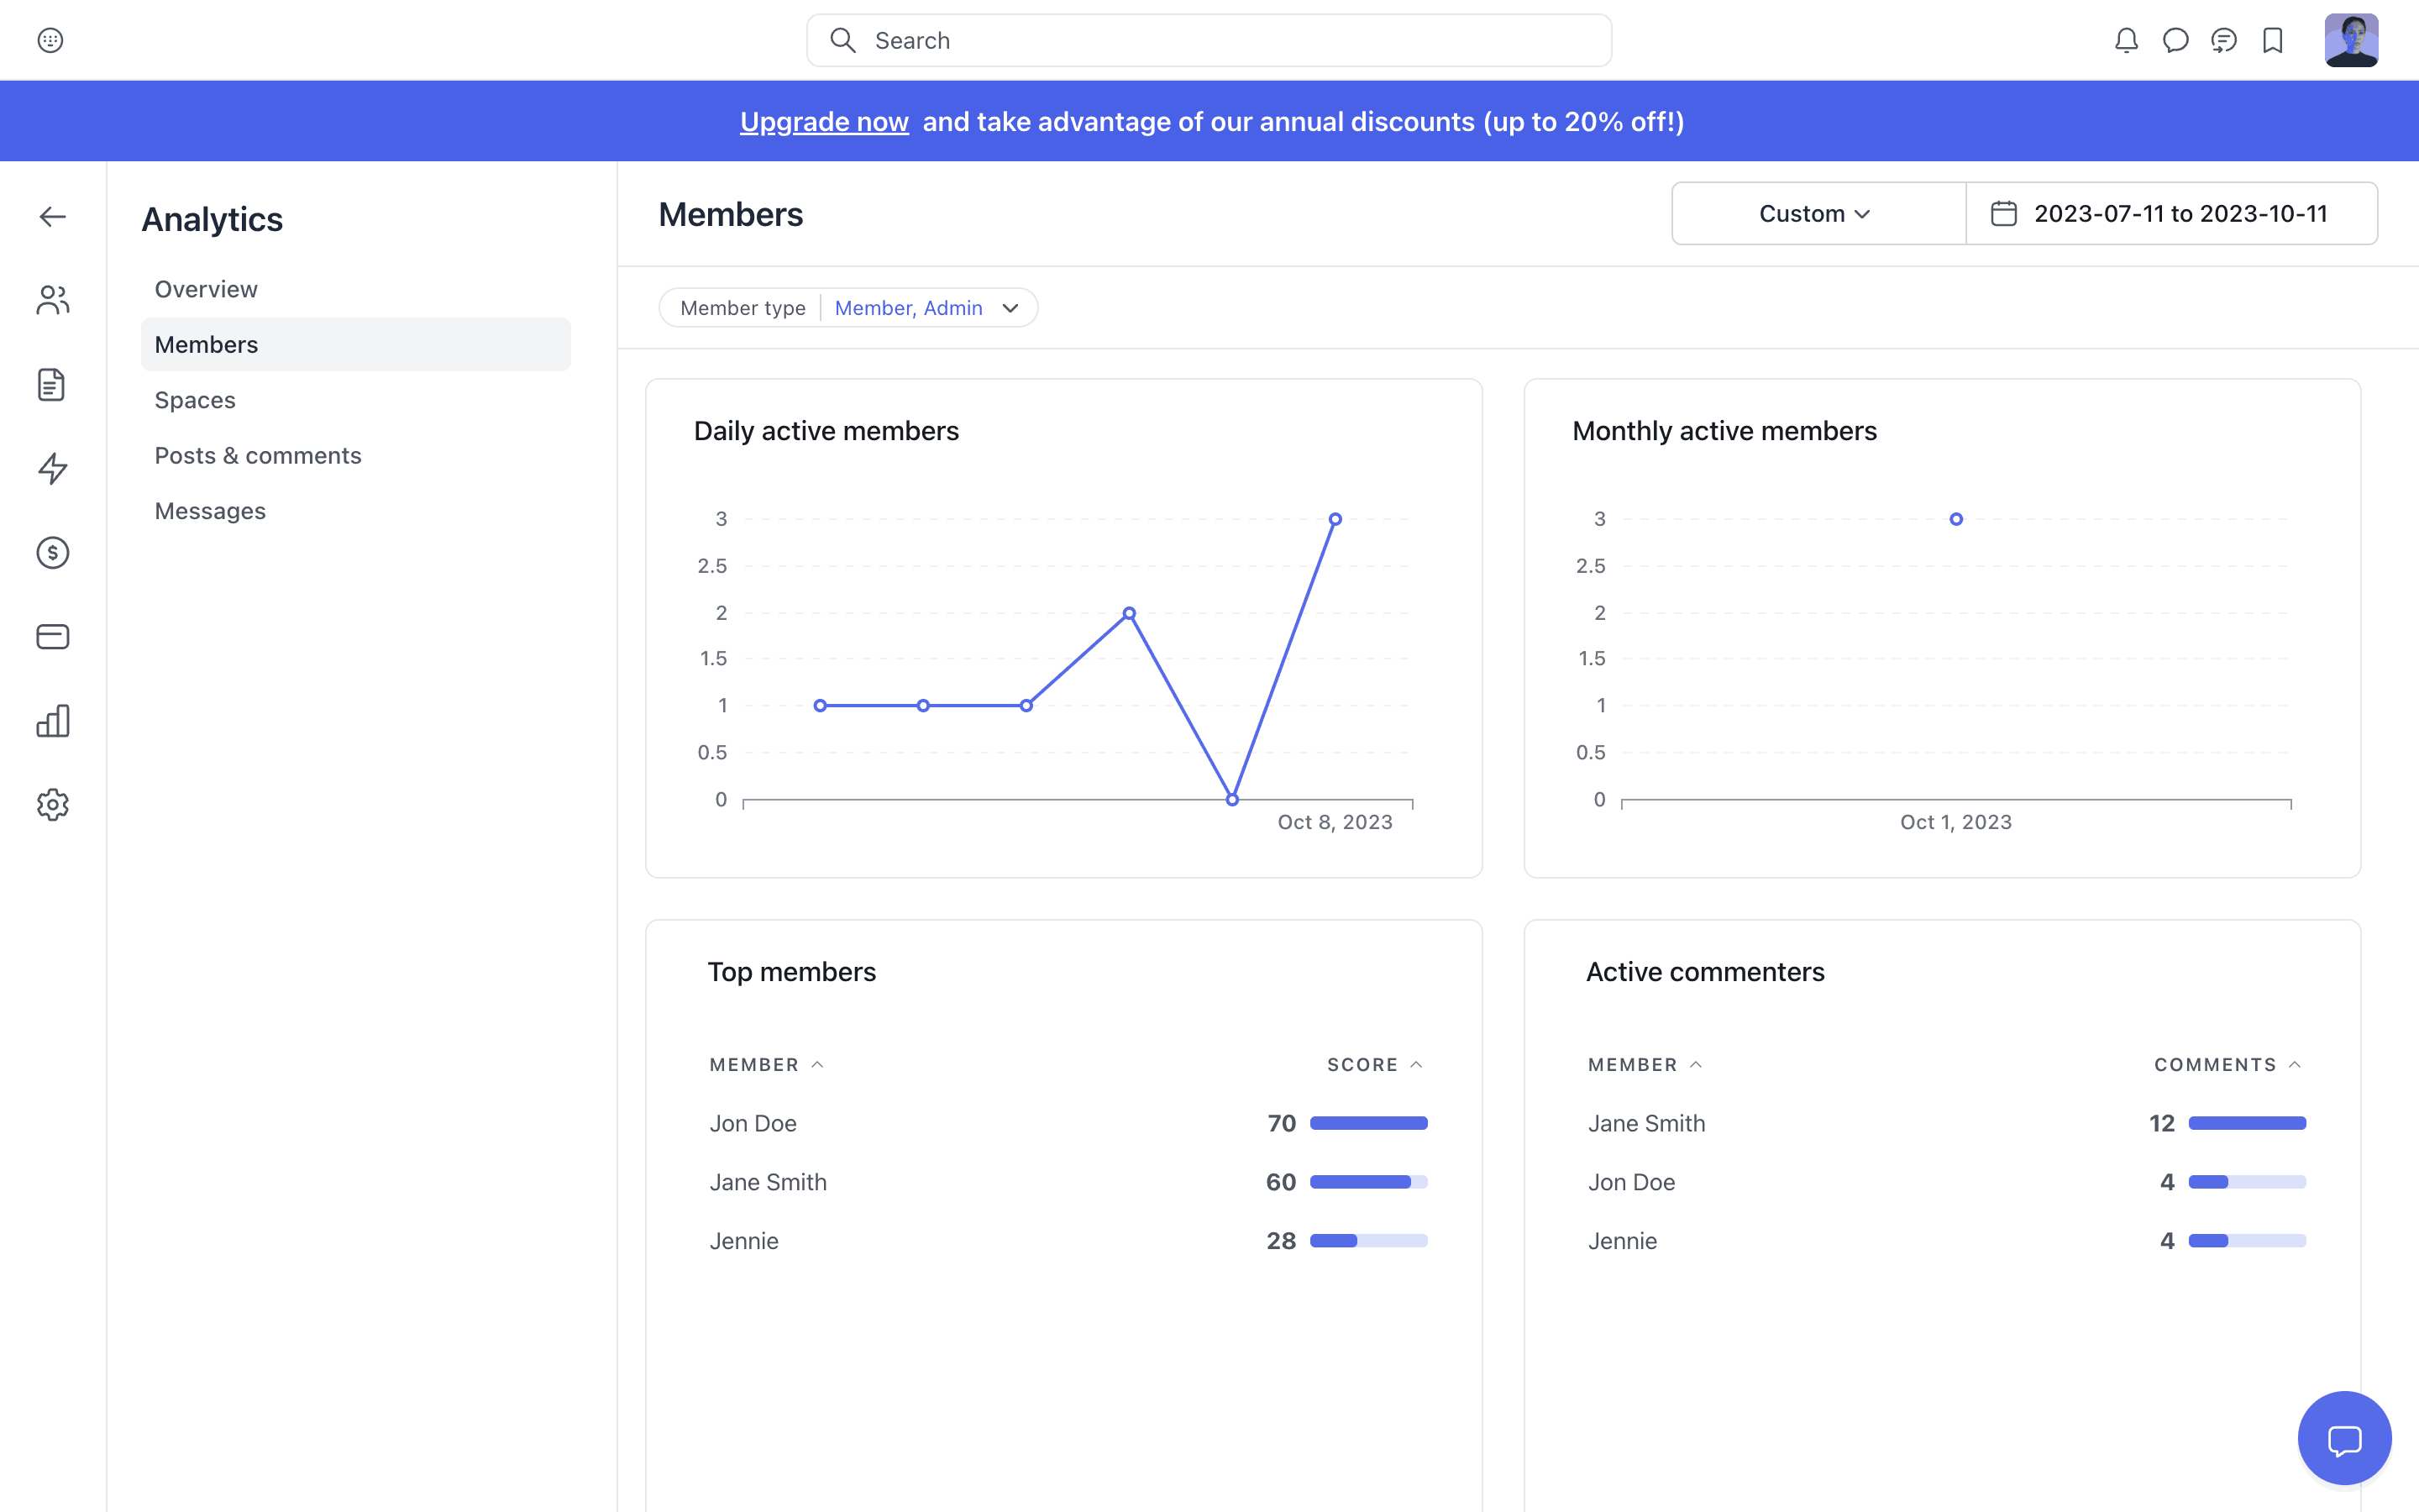The width and height of the screenshot is (2419, 1512).
Task: Click the notifications bell icon
Action: tap(2126, 40)
